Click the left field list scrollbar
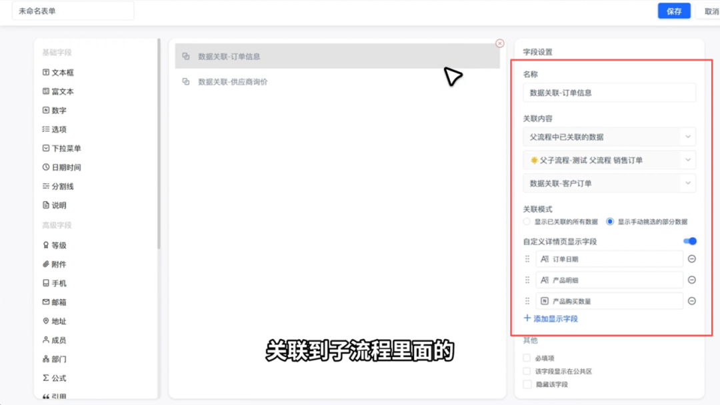The width and height of the screenshot is (720, 405). 159,144
